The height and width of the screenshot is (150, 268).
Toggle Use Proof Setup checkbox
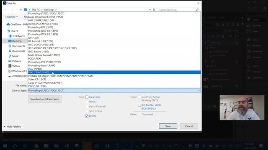coord(139,97)
